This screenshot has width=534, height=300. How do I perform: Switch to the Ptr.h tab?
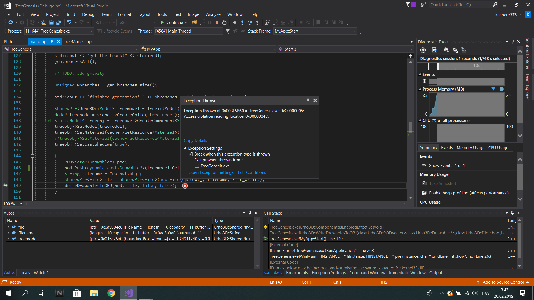point(8,42)
